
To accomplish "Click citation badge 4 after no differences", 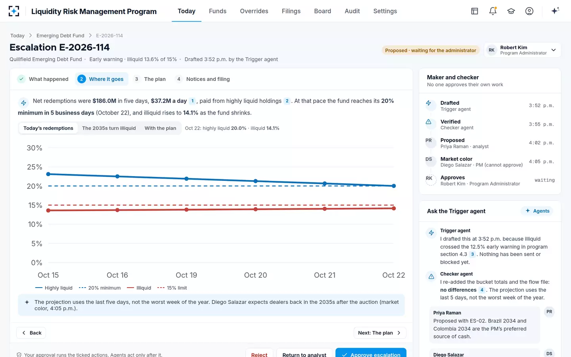I will [482, 290].
